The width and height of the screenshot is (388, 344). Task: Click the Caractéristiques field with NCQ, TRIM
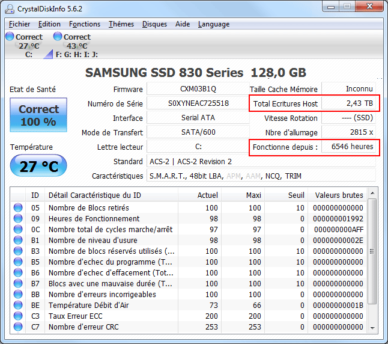point(261,176)
